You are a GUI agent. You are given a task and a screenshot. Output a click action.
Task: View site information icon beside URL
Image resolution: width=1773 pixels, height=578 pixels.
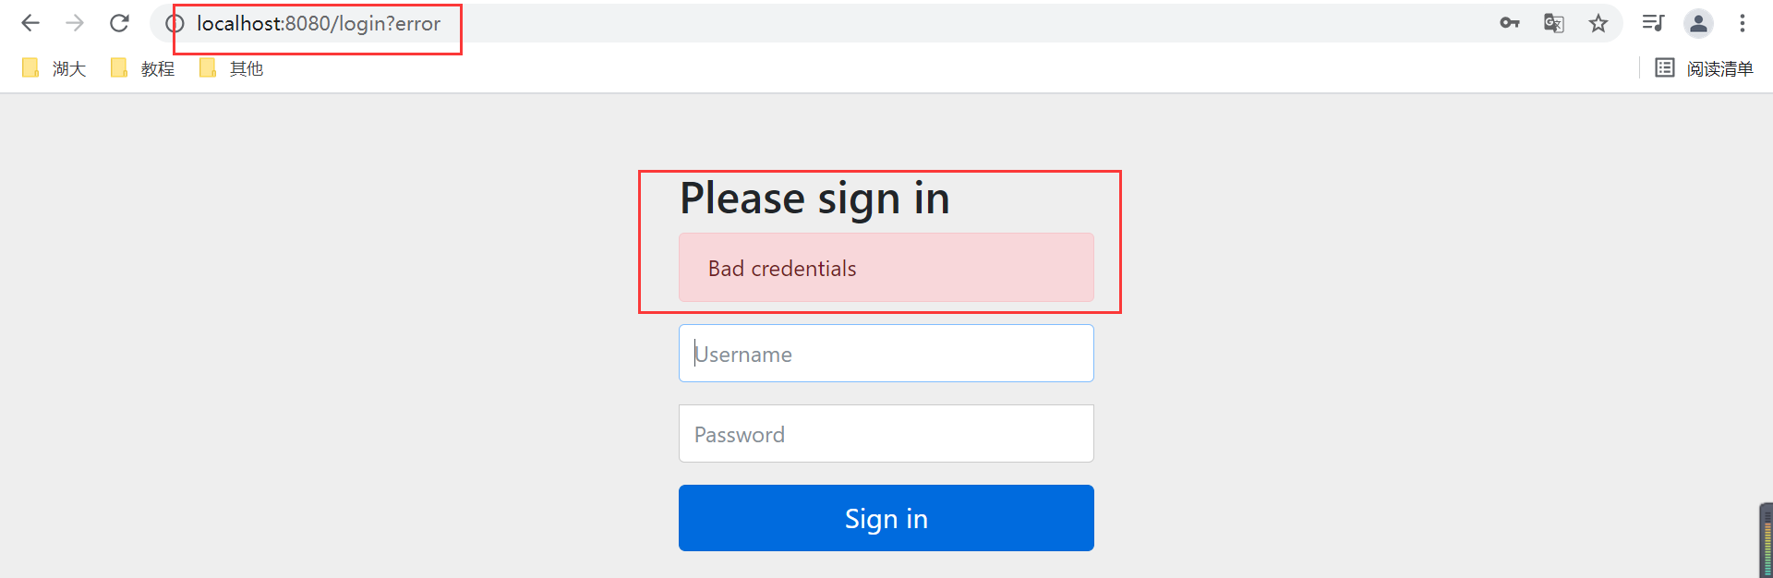click(x=175, y=23)
